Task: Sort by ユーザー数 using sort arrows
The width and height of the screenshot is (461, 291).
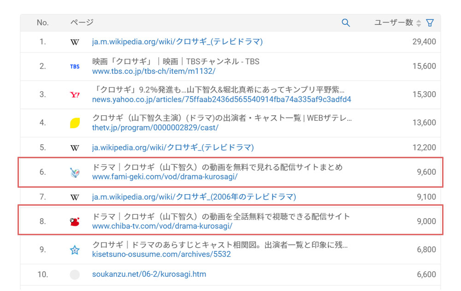Action: click(419, 23)
